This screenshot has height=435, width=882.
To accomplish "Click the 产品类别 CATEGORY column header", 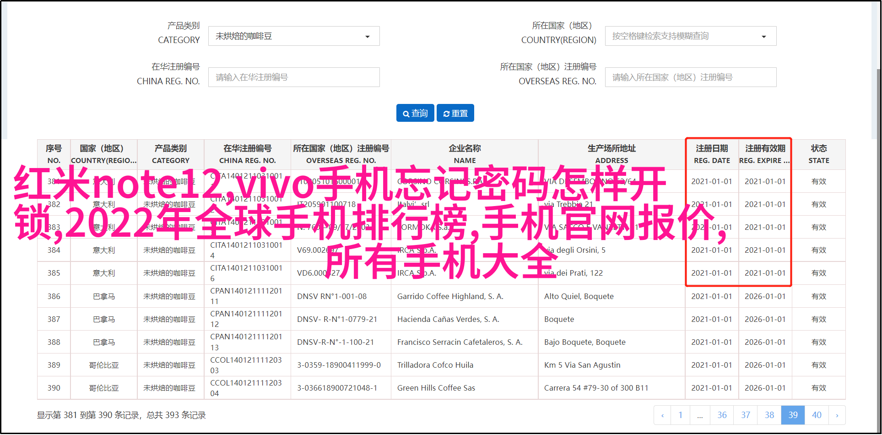I will coord(171,154).
